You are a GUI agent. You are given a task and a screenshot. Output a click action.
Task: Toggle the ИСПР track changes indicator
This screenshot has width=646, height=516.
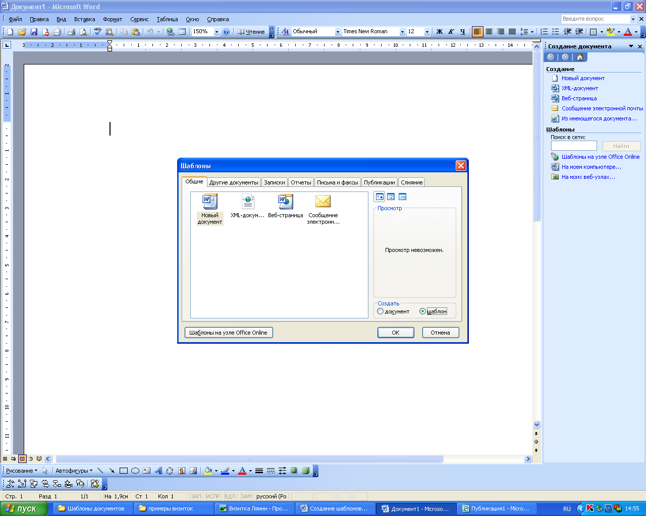[213, 496]
